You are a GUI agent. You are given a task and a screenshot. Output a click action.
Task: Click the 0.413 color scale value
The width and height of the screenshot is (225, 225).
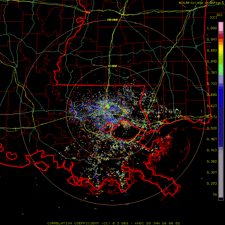pyautogui.click(x=212, y=150)
